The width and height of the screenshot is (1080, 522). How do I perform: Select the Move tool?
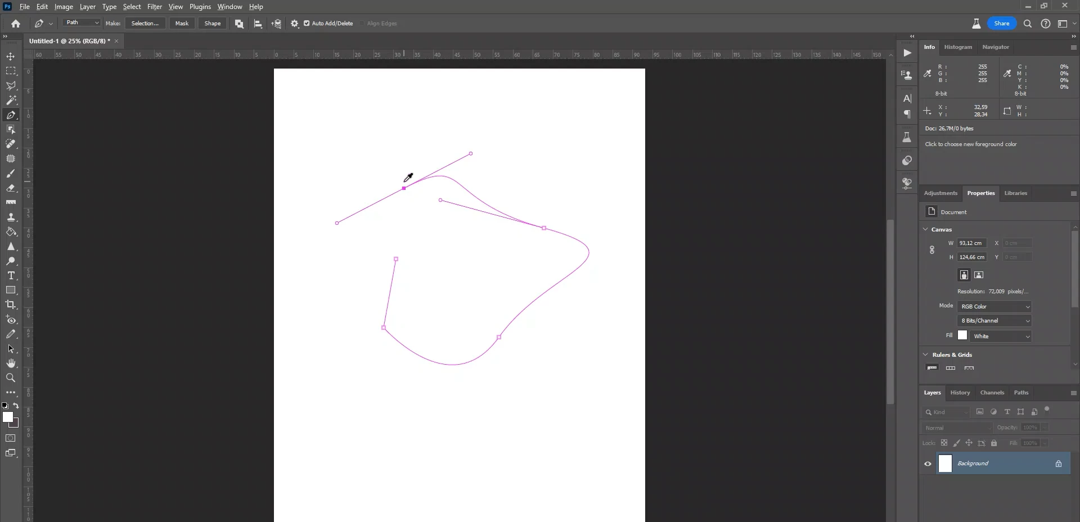click(11, 57)
